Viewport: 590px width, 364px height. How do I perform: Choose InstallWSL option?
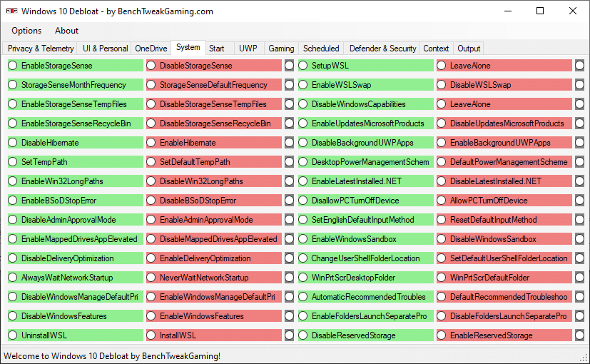pos(214,335)
